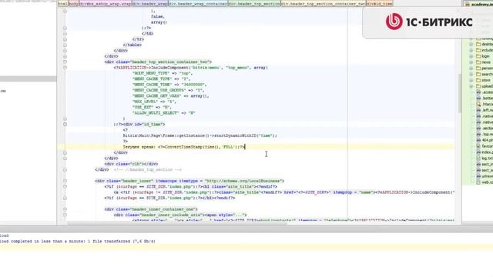The image size is (493, 277).
Task: Select the include folder icon
Action: (478, 50)
